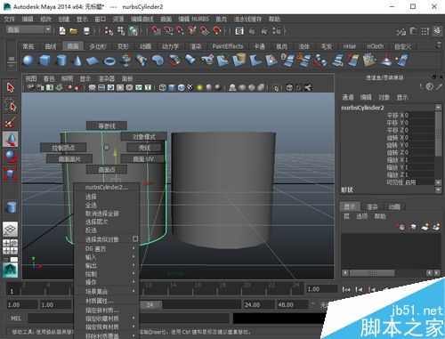Toggle snap to grids magnet
This screenshot has width=445, height=339.
click(x=156, y=30)
